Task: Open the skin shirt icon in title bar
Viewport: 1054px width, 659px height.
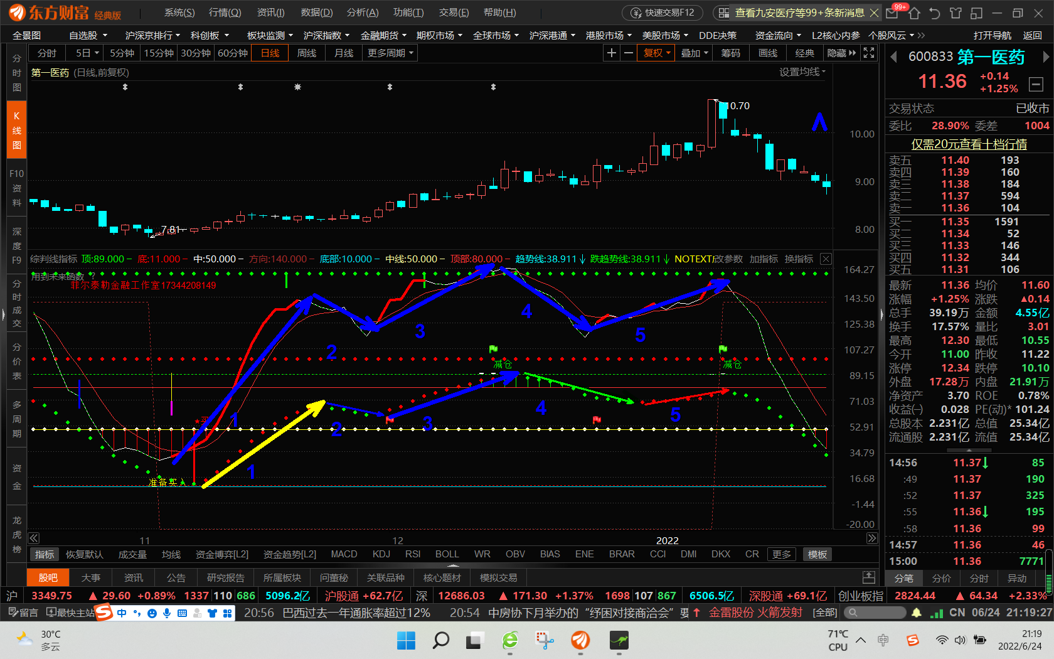Action: point(956,13)
